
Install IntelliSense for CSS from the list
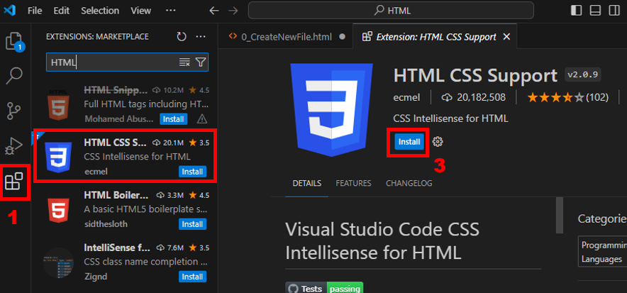[192, 277]
